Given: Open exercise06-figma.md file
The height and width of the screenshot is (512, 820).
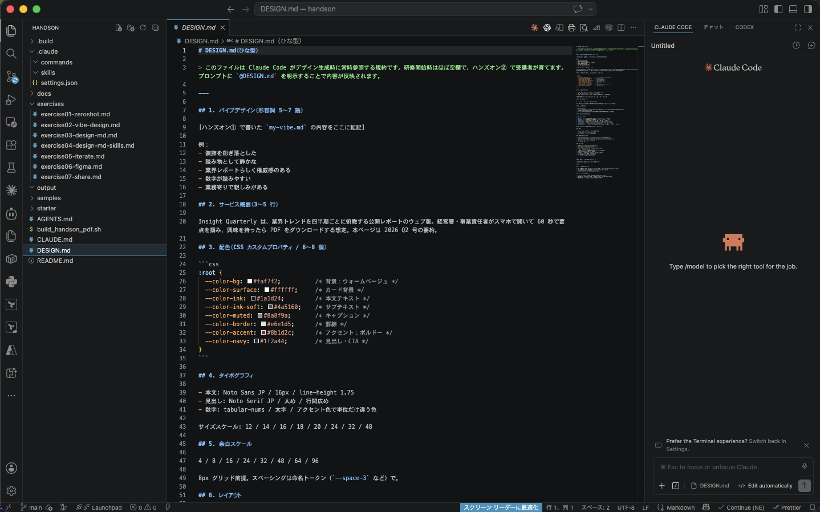Looking at the screenshot, I should point(95,166).
